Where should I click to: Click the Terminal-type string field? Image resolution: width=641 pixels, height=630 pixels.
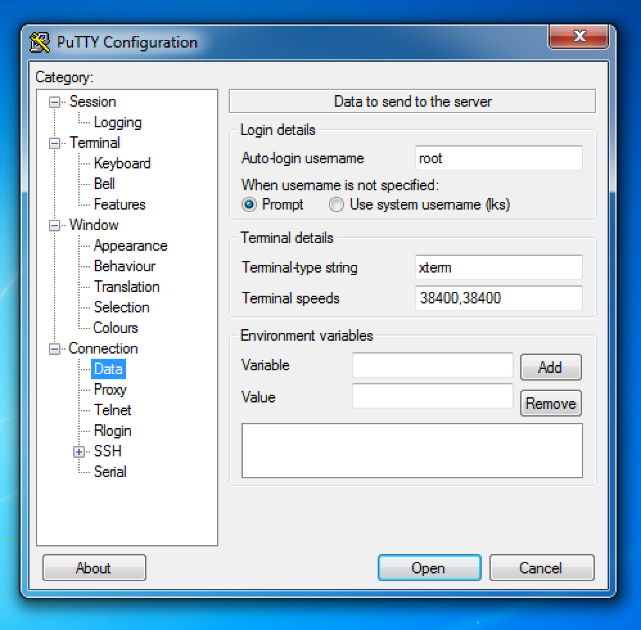click(x=499, y=267)
